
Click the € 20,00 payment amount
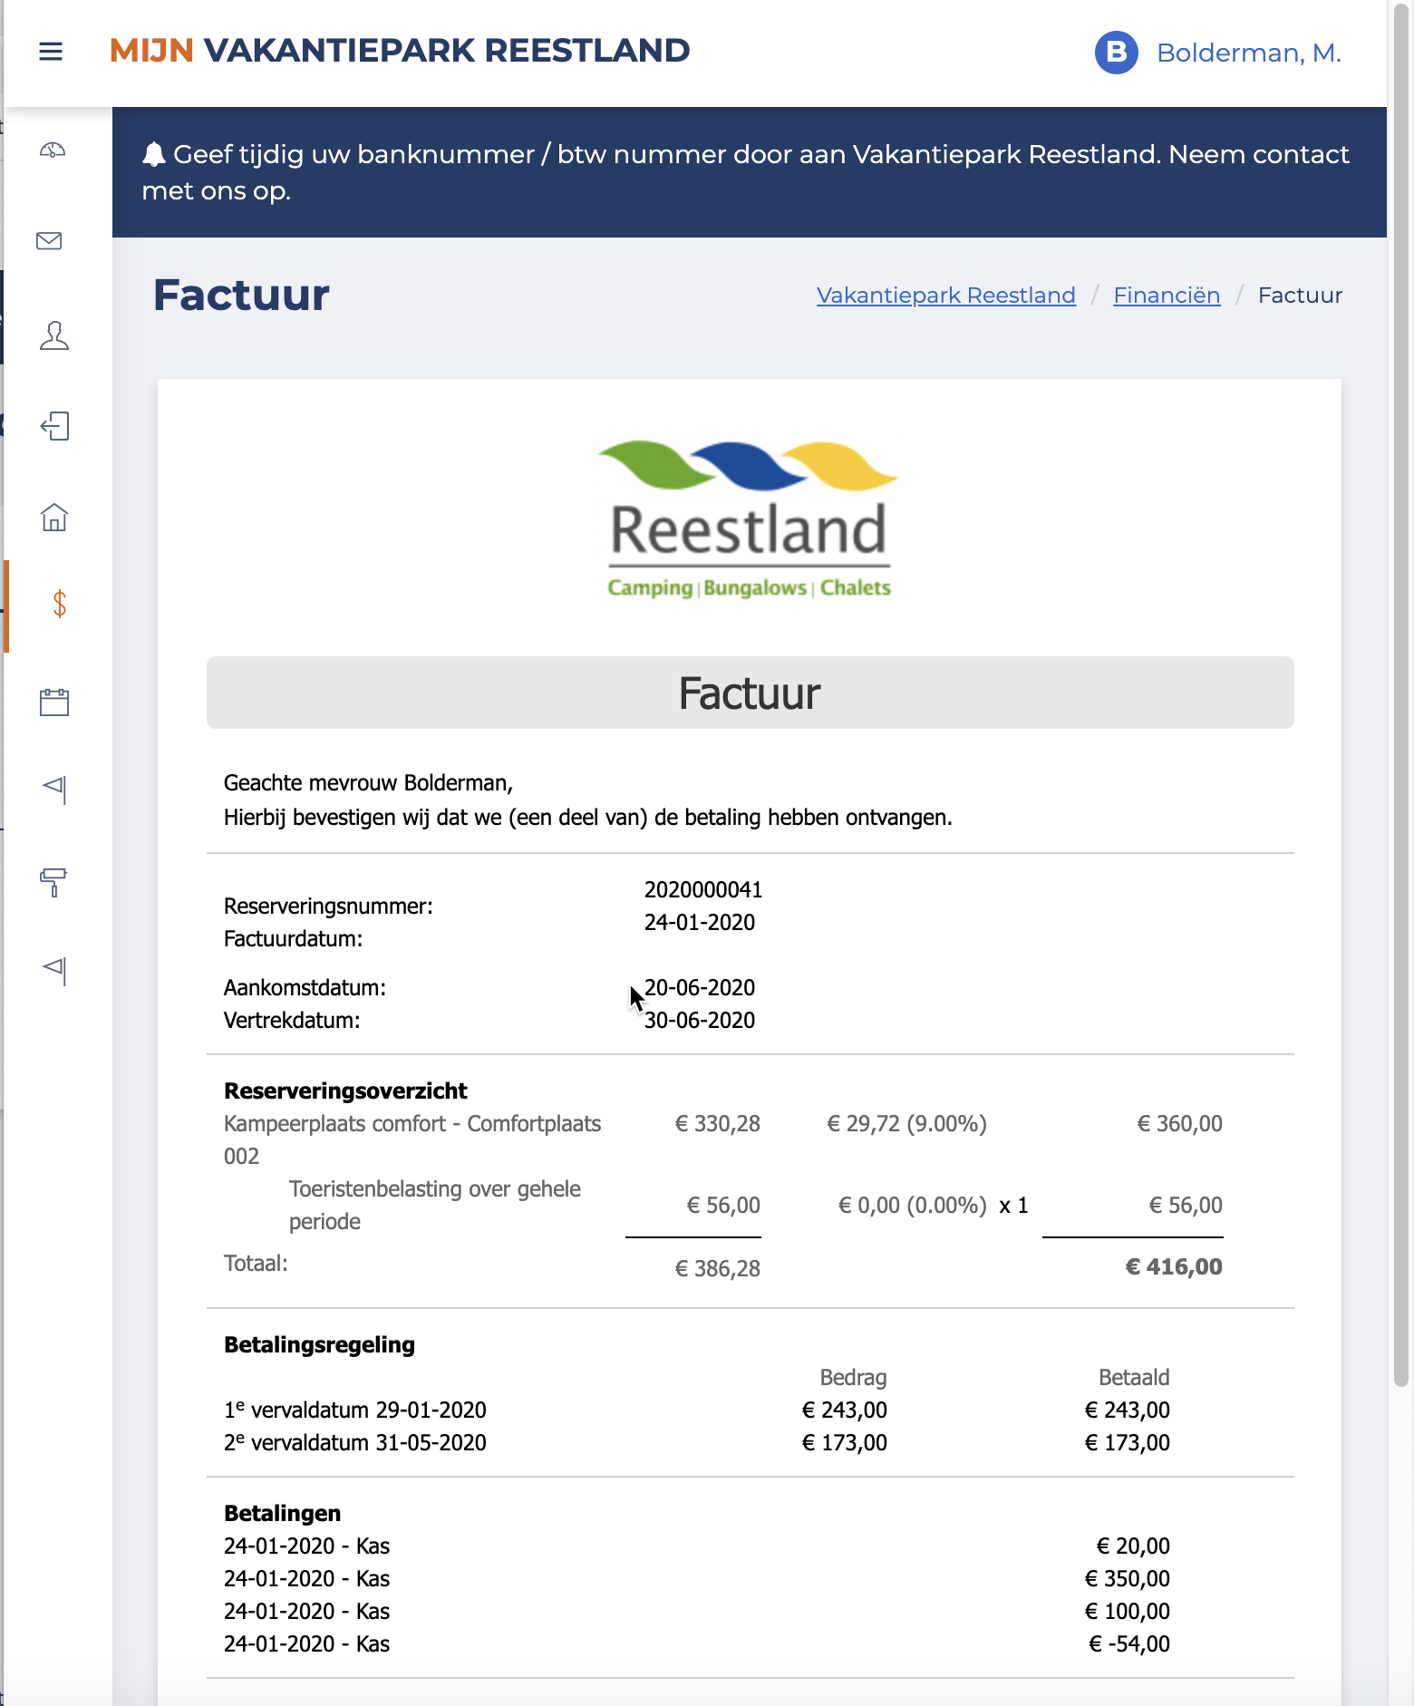1133,1546
